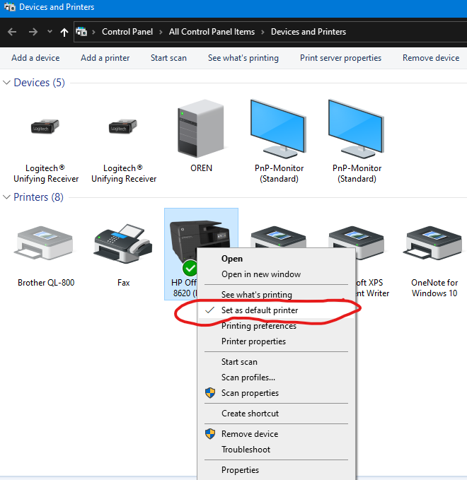The image size is (467, 480).
Task: Click the shield icon beside Remove device
Action: click(210, 434)
